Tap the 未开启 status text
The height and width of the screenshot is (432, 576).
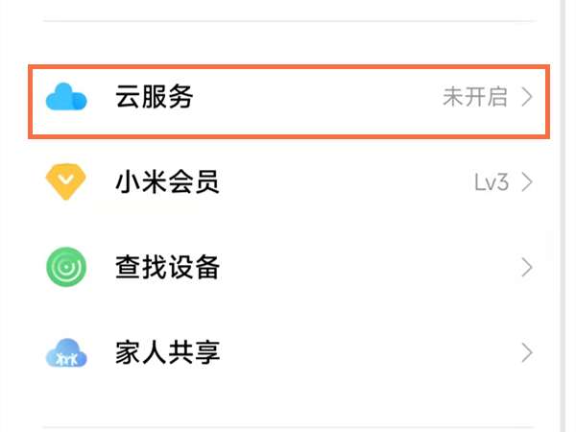pyautogui.click(x=474, y=98)
